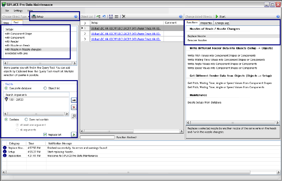The height and width of the screenshot is (181, 282).
Task: Select the Does not contain radio button
Action: coord(27,120)
